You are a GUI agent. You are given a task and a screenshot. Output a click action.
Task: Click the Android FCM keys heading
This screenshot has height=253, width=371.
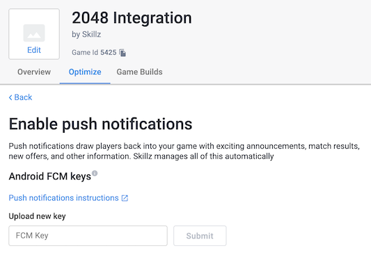click(50, 177)
